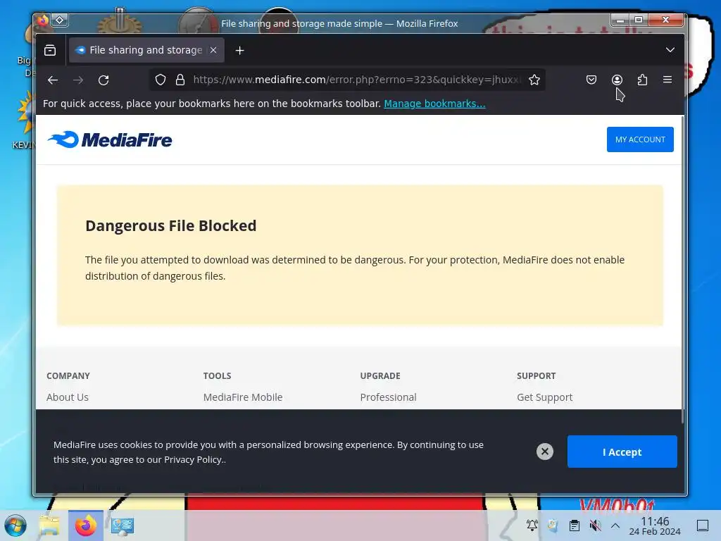Reload the current MediaFire page
This screenshot has width=721, height=541.
point(104,80)
